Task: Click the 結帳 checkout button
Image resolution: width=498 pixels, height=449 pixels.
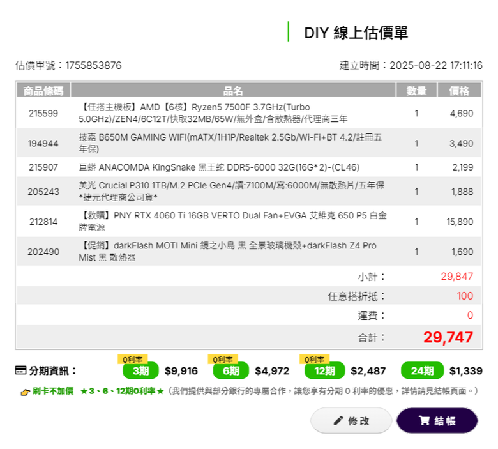Action: [x=437, y=420]
